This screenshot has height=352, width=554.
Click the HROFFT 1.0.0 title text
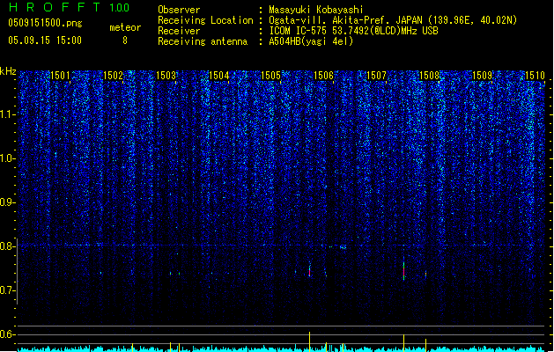70,7
